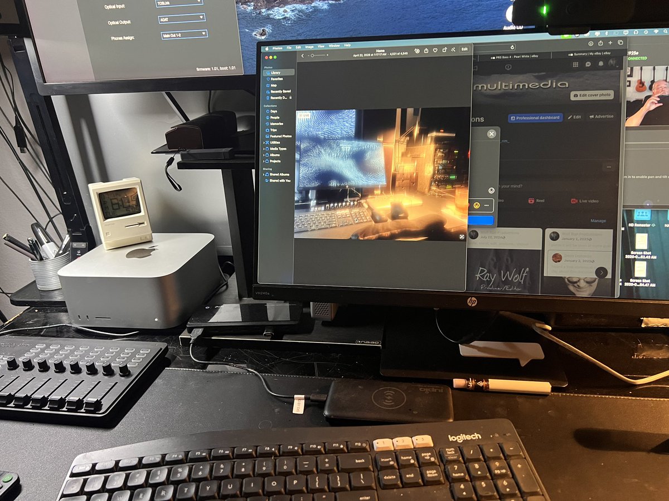Viewport: 669px width, 501px height.
Task: Open the Optical Input dropdown
Action: [179, 2]
